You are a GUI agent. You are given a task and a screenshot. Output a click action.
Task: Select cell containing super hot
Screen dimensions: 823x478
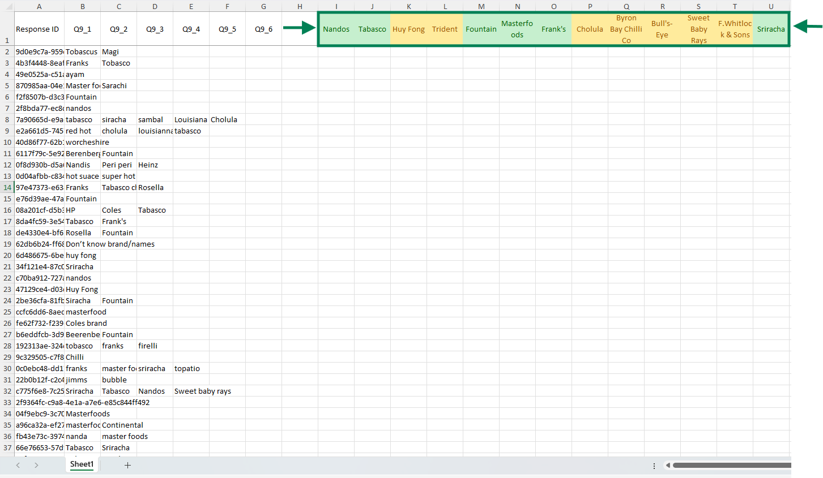(x=118, y=176)
